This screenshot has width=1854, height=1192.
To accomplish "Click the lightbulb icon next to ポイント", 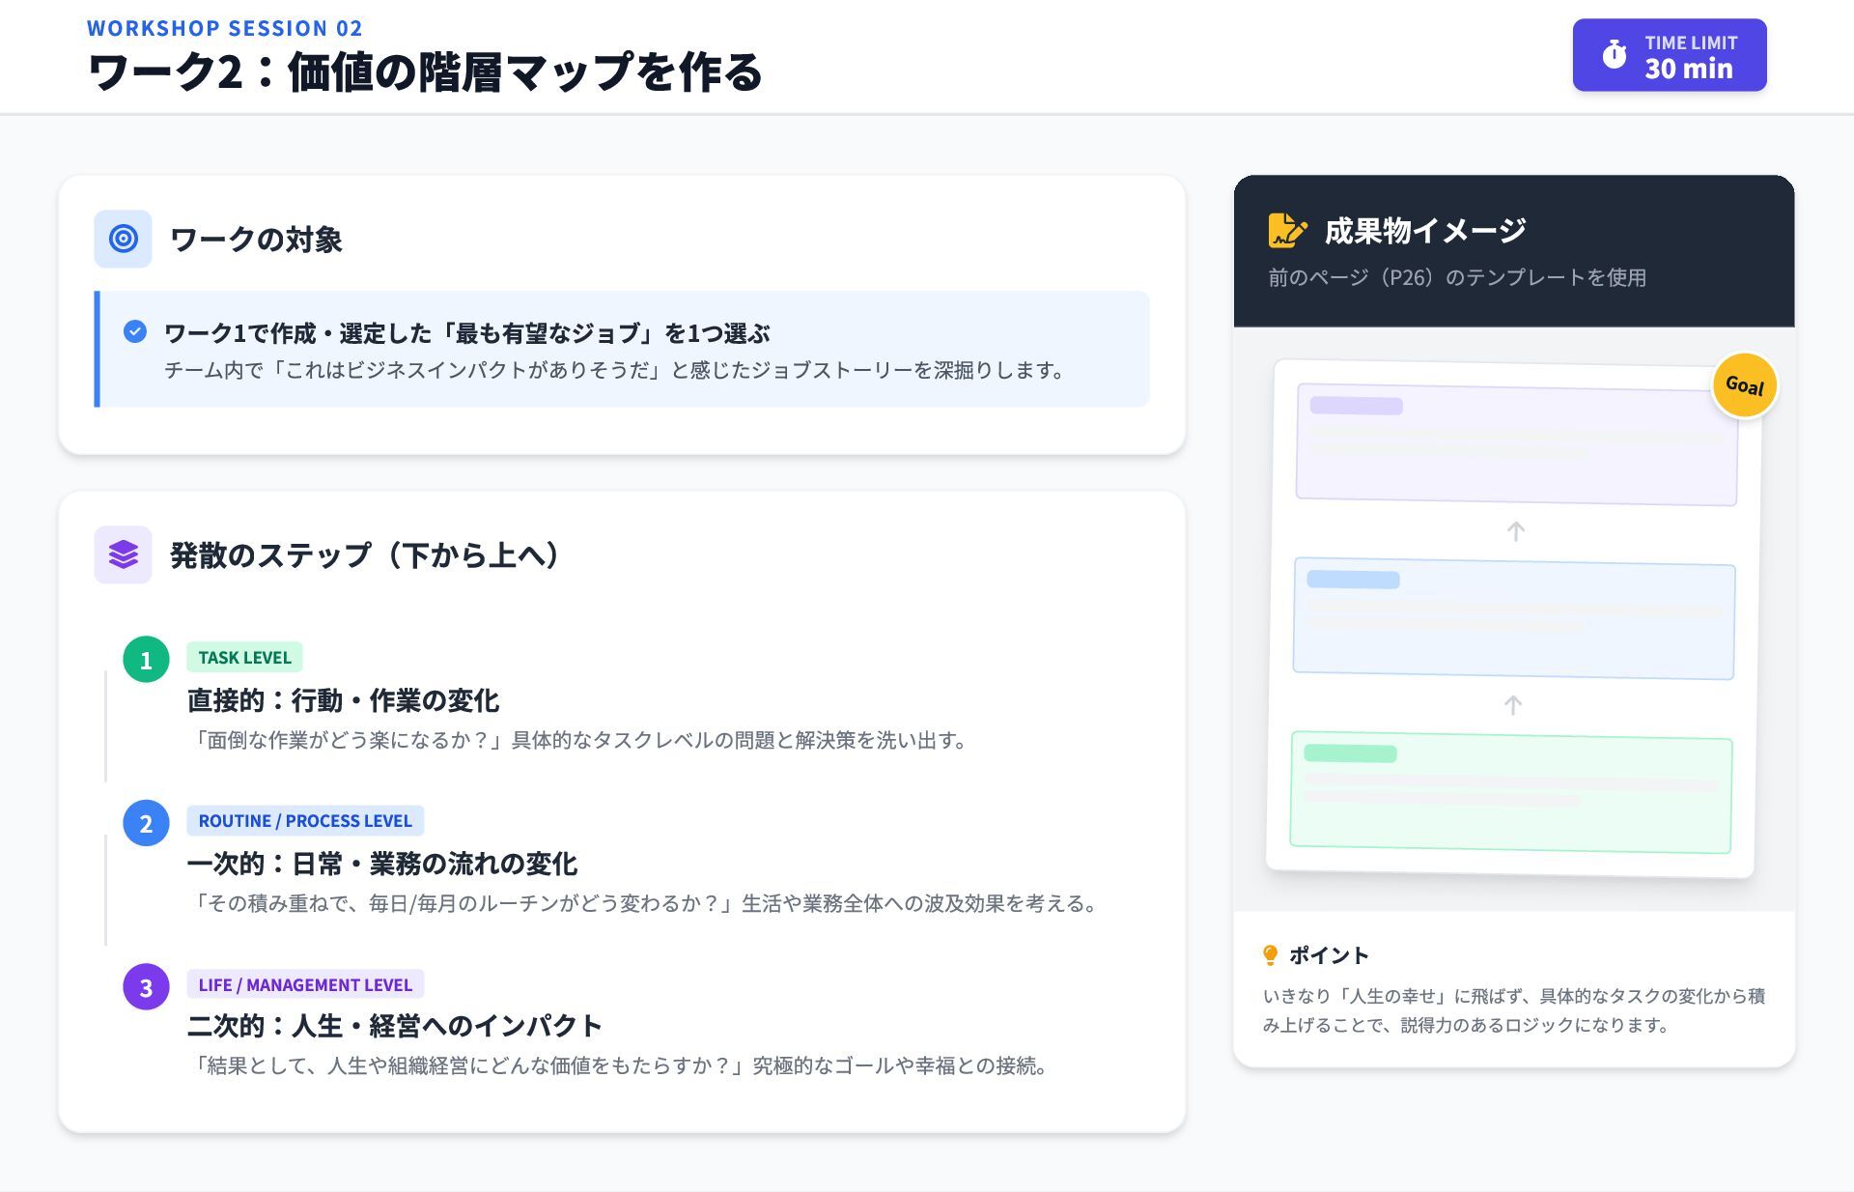I will (x=1271, y=955).
